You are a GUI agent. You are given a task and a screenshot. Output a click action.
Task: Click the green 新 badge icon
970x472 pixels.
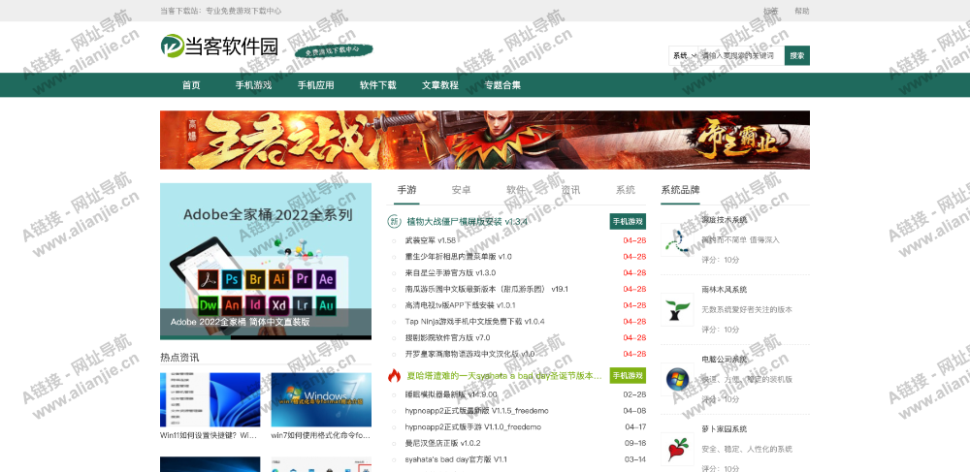pos(393,221)
